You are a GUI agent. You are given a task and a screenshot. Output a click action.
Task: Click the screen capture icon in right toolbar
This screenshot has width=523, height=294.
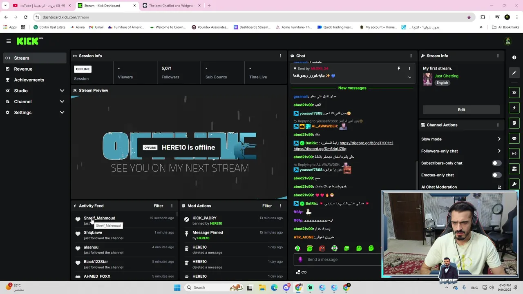(514, 93)
